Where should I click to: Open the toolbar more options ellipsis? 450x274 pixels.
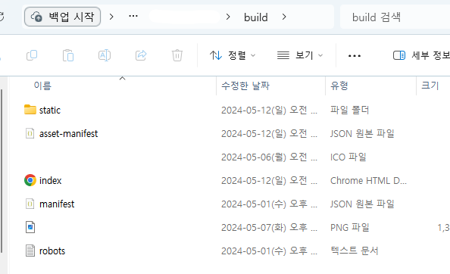[x=355, y=55]
